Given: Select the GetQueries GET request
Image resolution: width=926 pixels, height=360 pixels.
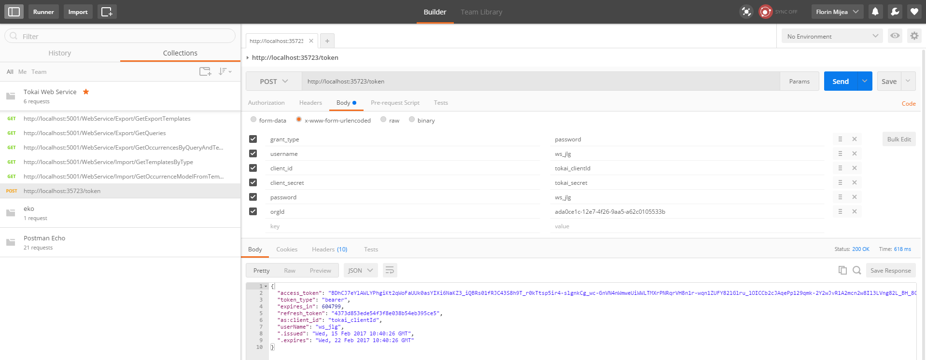Looking at the screenshot, I should [120, 133].
